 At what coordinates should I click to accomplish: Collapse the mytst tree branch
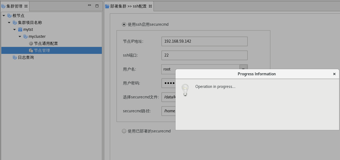(14, 29)
